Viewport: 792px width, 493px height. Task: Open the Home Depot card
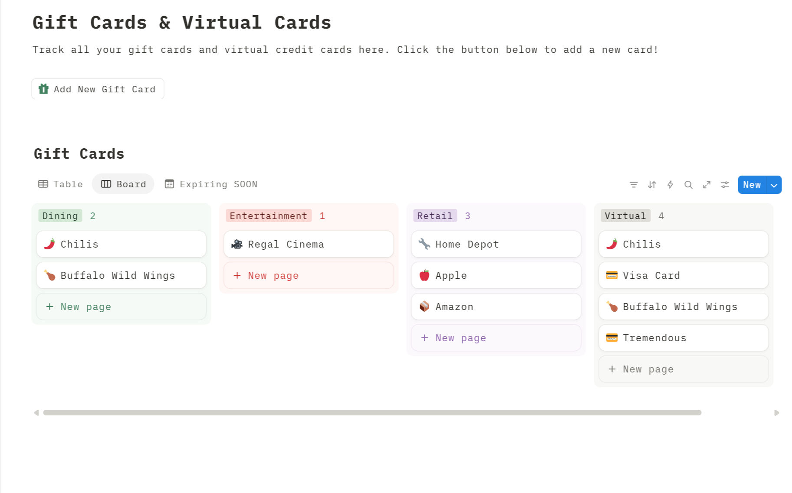pos(496,244)
